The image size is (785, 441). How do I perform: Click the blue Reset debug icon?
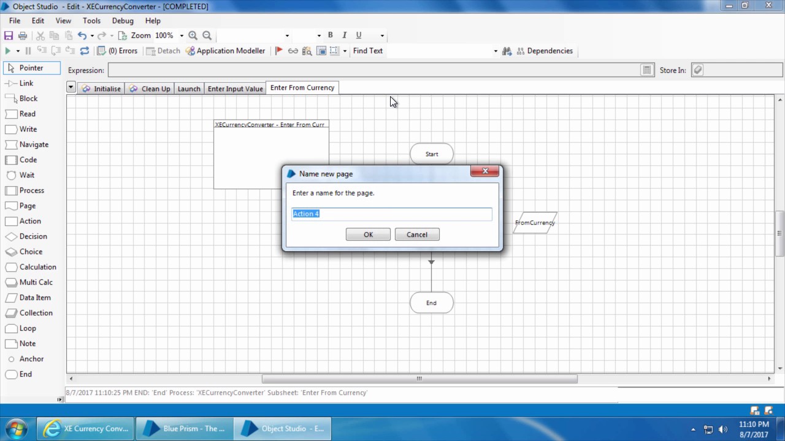pos(85,51)
